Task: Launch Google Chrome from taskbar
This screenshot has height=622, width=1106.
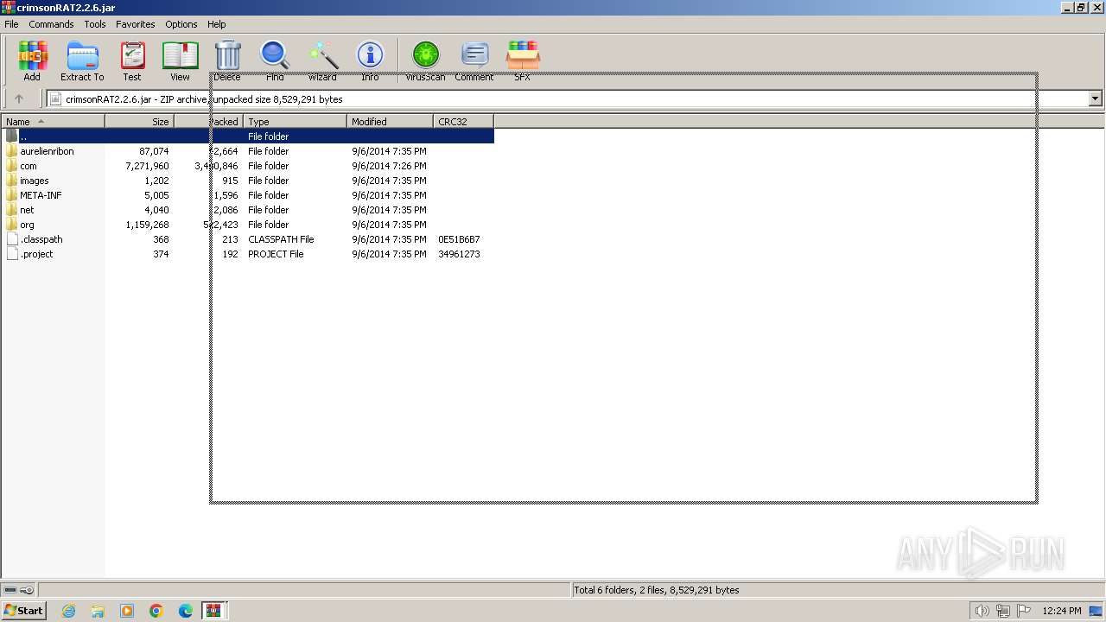Action: [x=156, y=611]
